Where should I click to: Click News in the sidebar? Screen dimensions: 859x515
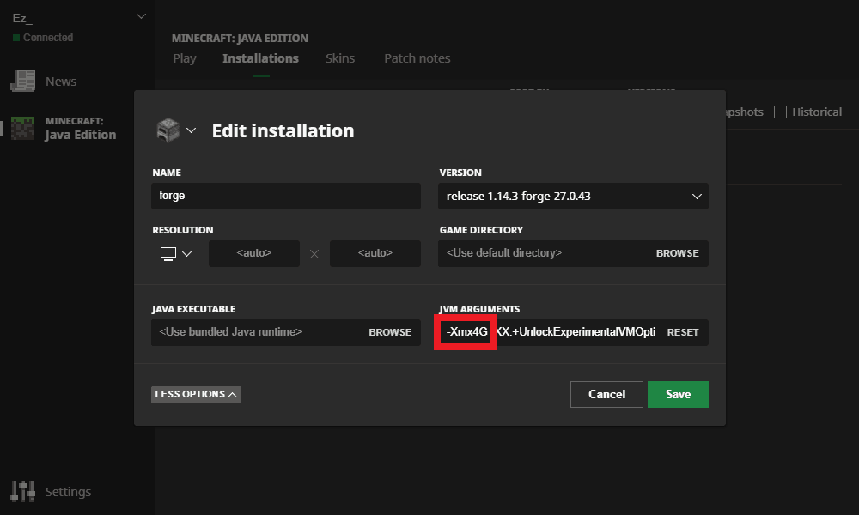coord(61,82)
